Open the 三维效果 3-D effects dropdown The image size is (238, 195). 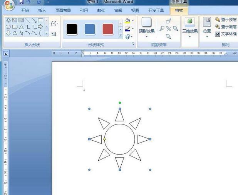[x=190, y=27]
